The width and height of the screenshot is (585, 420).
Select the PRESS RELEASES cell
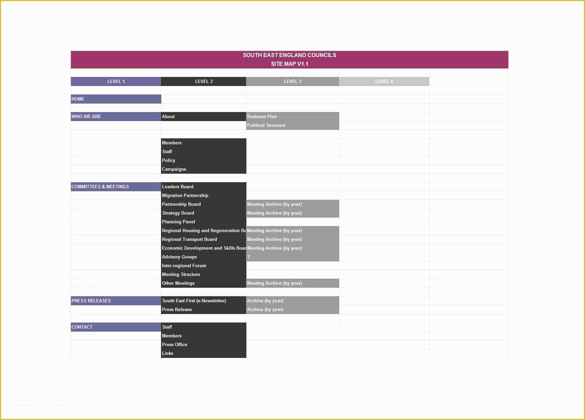(x=116, y=301)
